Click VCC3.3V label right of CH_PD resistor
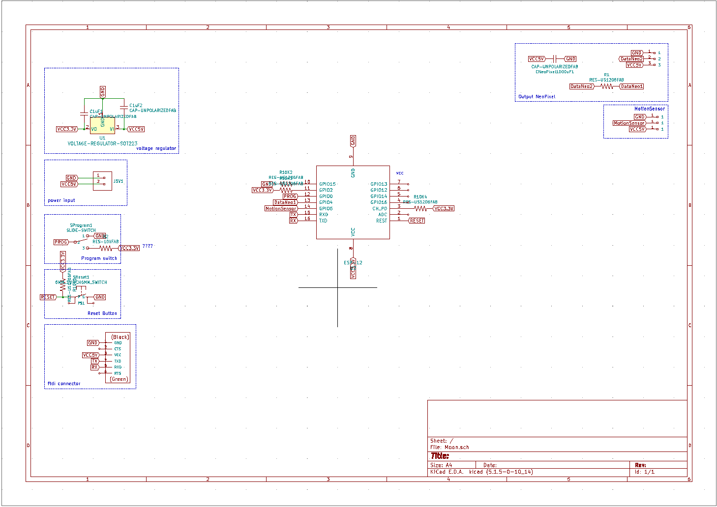The width and height of the screenshot is (717, 507). 444,209
